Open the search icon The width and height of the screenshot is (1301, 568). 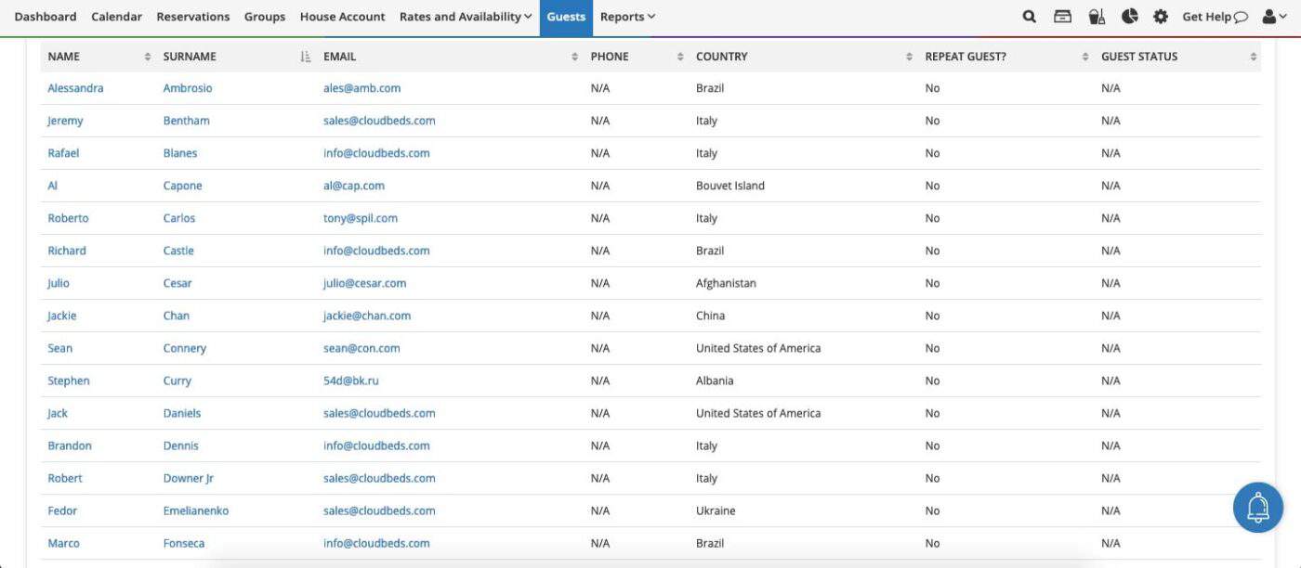[1028, 16]
